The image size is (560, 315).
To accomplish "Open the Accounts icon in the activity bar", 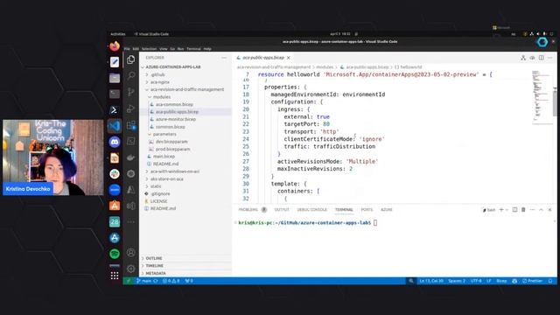I will point(131,253).
